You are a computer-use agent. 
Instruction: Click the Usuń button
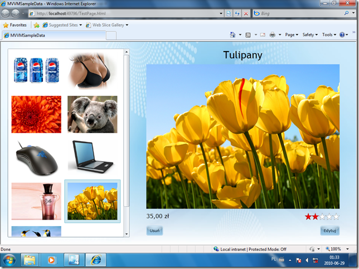pyautogui.click(x=154, y=231)
